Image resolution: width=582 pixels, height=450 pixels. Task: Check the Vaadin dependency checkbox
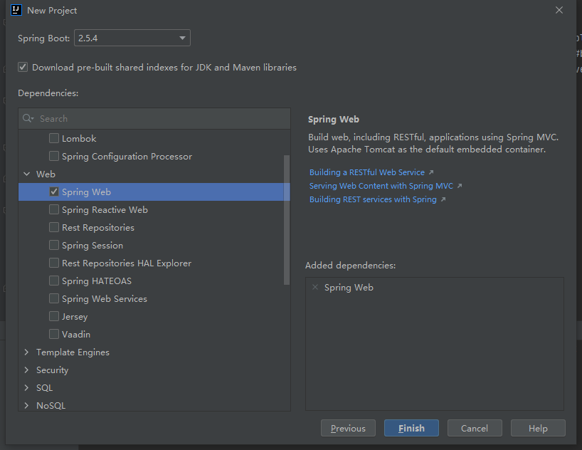click(x=54, y=335)
